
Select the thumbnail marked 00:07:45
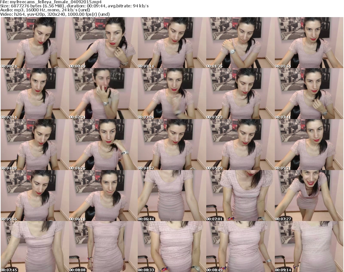pos(35,247)
